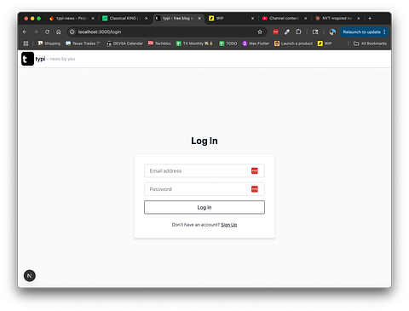The width and height of the screenshot is (409, 311).
Task: Click the Log In button
Action: 204,207
